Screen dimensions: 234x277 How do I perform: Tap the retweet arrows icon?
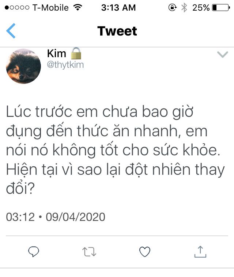point(89,252)
